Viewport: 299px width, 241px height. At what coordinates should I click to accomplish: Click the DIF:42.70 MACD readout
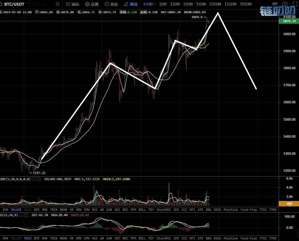[40, 215]
